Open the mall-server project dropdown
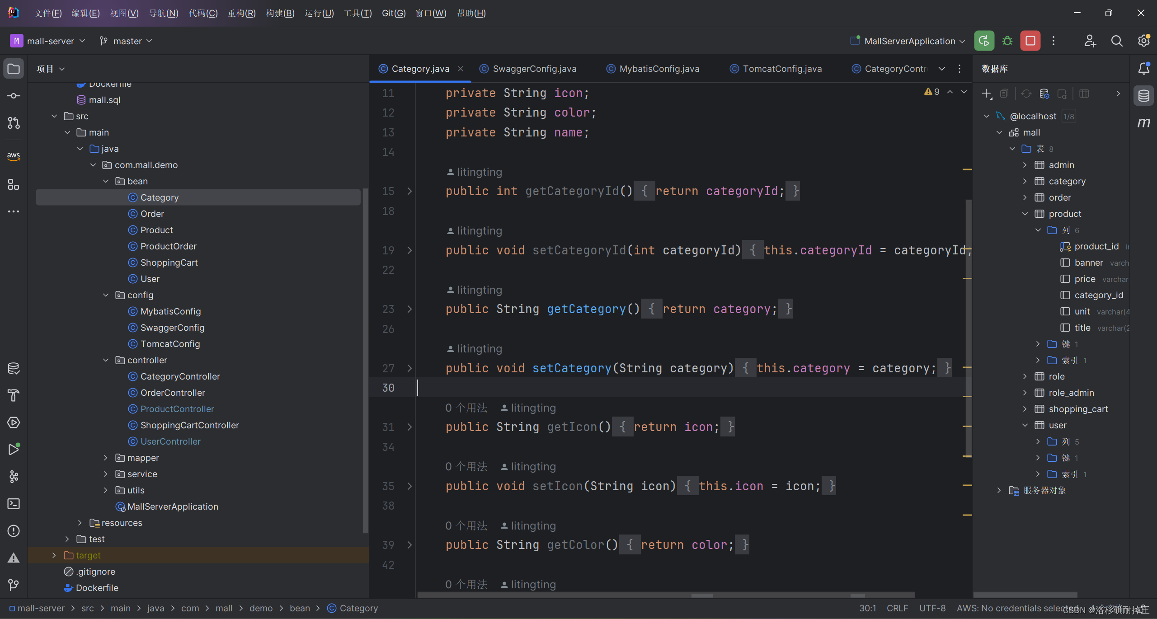 (48, 41)
